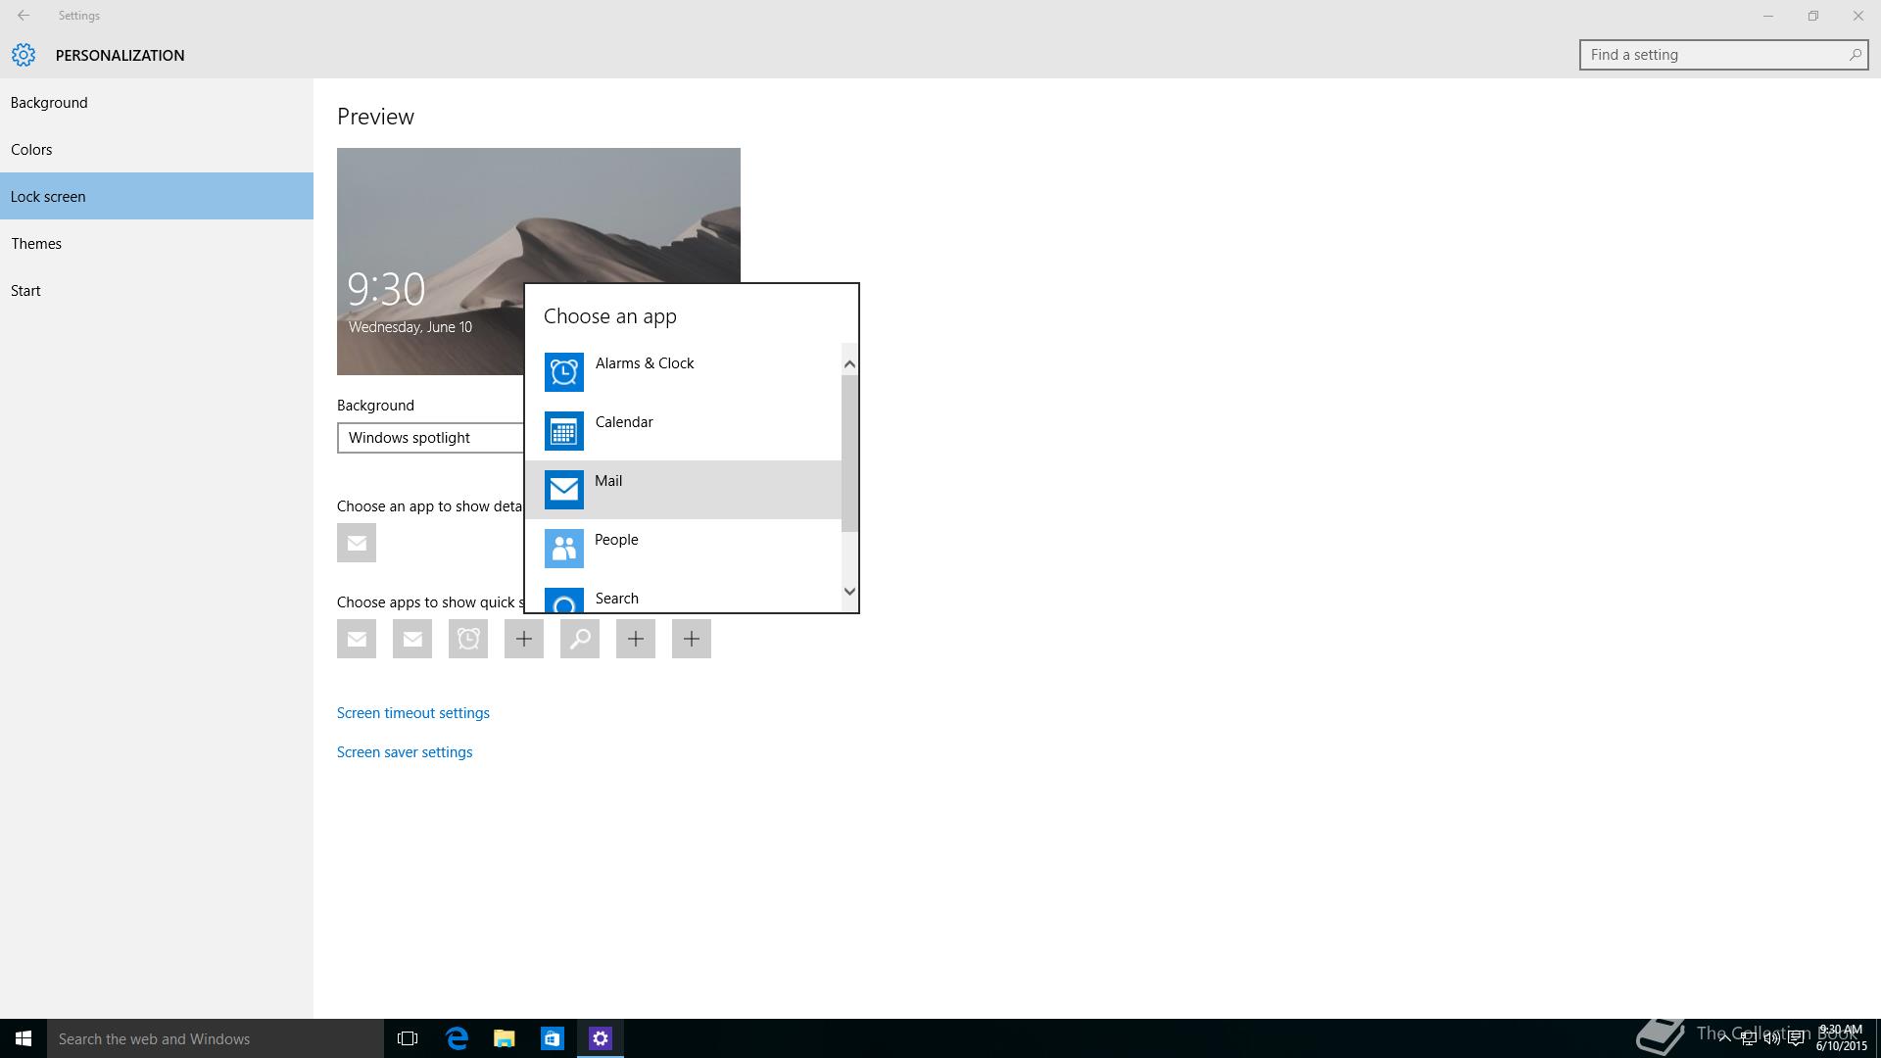Choose Mail from the app list
The height and width of the screenshot is (1058, 1881).
click(683, 490)
